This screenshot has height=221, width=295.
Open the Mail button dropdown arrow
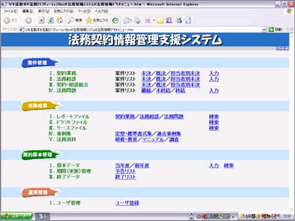coord(131,20)
